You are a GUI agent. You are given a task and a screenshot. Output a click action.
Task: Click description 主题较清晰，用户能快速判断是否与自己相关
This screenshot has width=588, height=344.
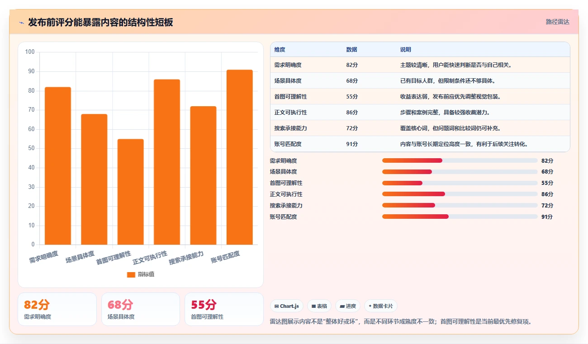pos(456,65)
